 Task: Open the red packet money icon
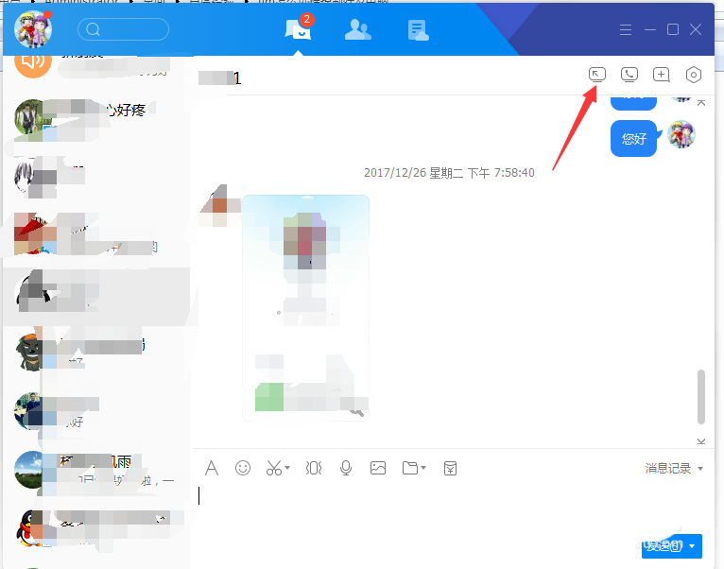[x=450, y=468]
